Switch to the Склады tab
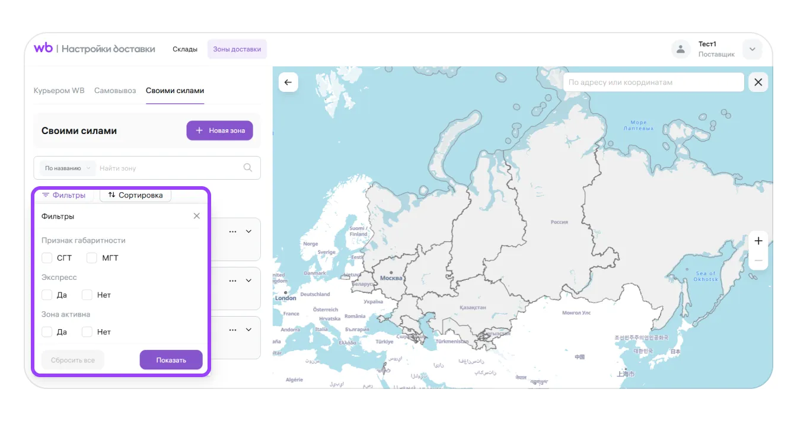 point(185,49)
